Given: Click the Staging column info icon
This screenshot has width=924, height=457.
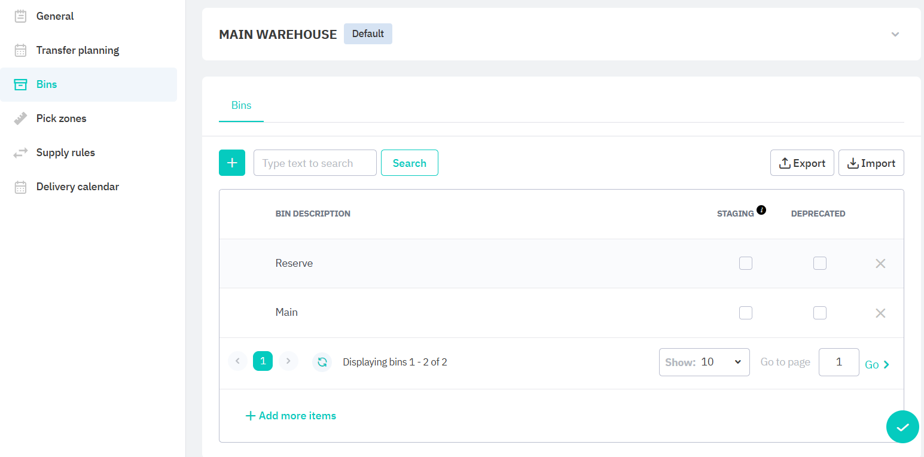Looking at the screenshot, I should 761,210.
